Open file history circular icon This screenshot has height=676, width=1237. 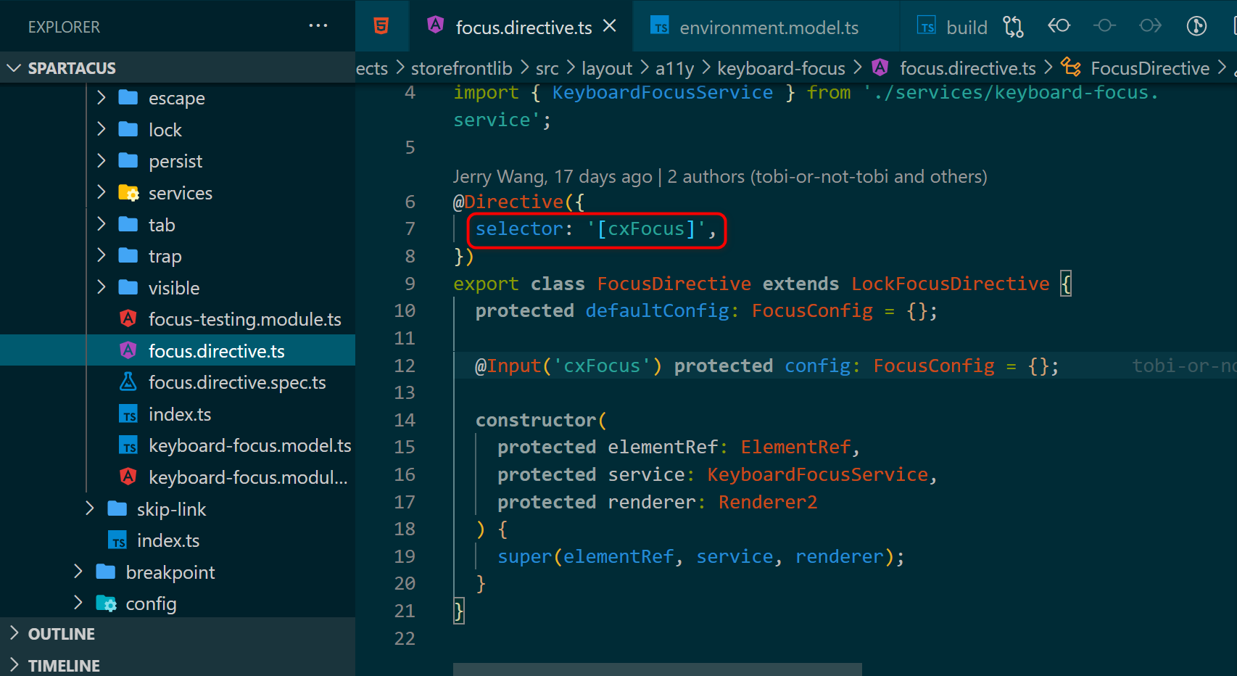[x=1196, y=26]
